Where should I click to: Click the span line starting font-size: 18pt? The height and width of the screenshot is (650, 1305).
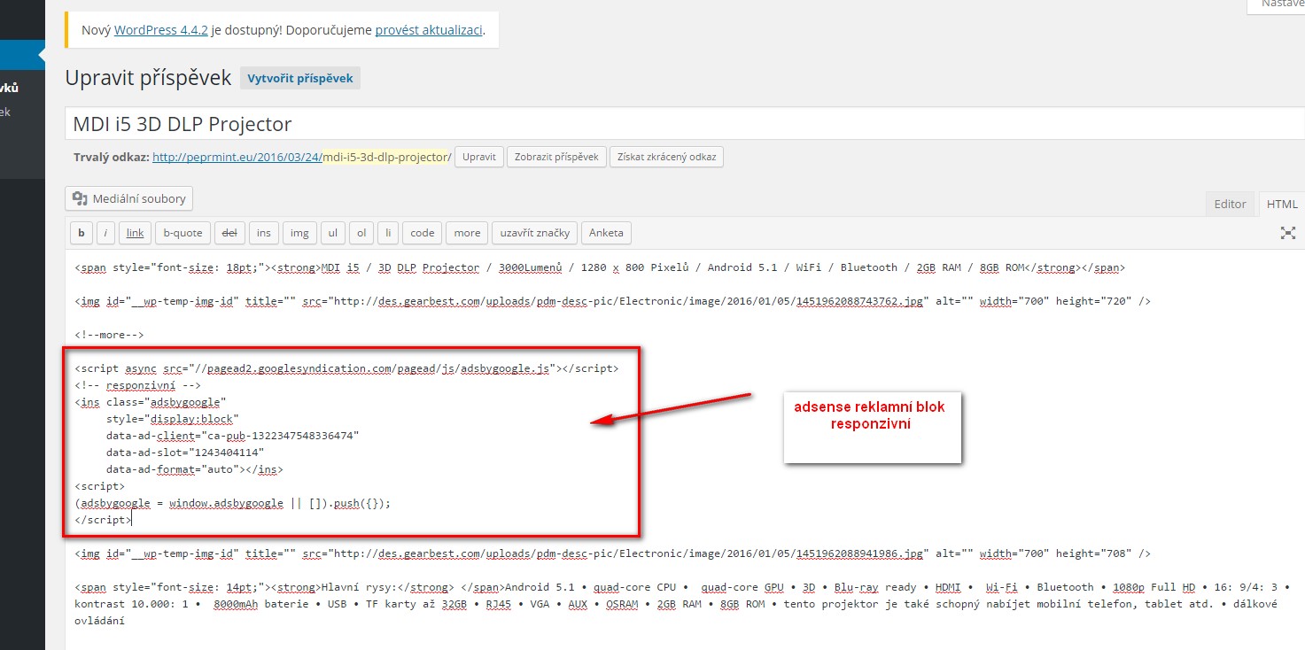tap(601, 267)
